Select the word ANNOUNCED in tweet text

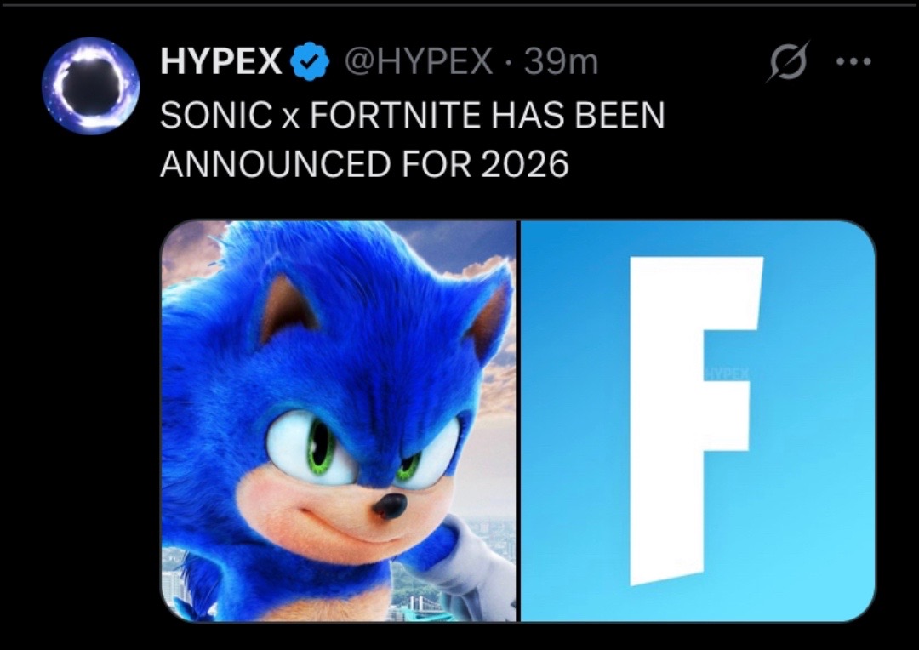click(276, 163)
